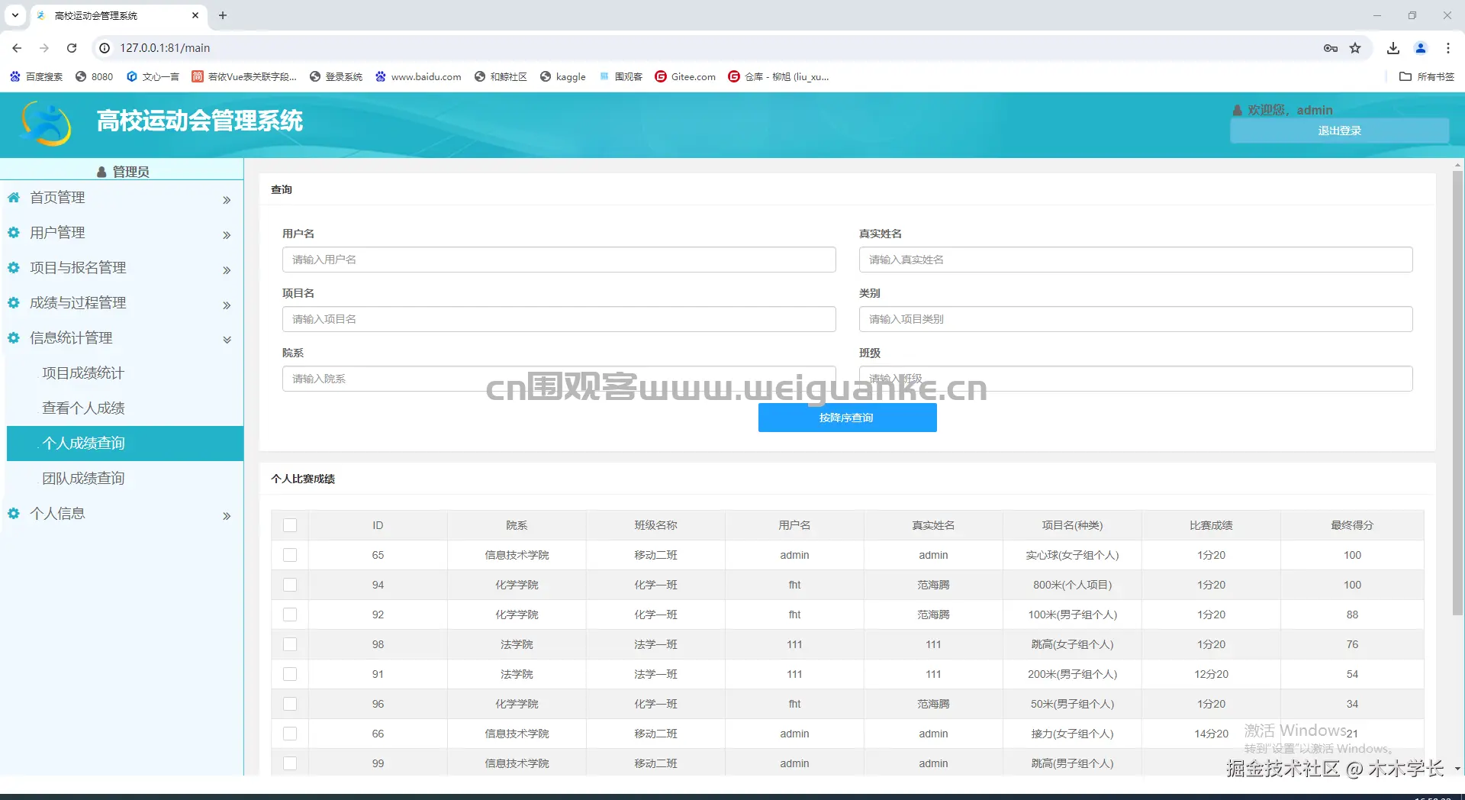
Task: Open the saved password key icon
Action: 1331,48
